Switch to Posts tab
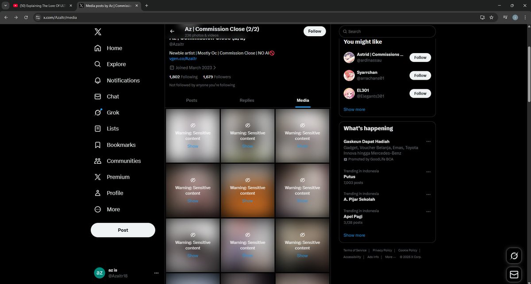531x284 pixels. click(192, 100)
